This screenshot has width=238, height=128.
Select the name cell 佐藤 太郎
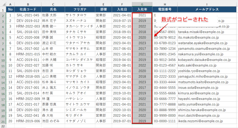pos(53,15)
